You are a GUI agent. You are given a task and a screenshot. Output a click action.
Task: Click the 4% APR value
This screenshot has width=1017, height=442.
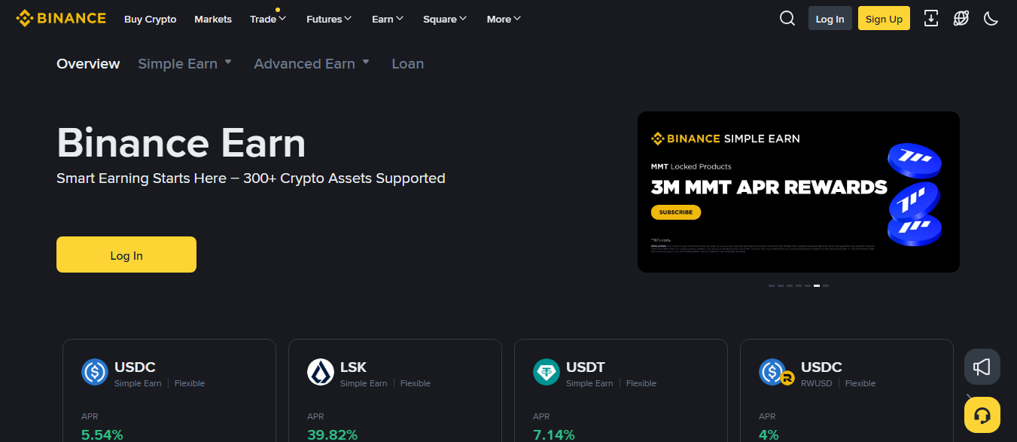[x=769, y=434]
